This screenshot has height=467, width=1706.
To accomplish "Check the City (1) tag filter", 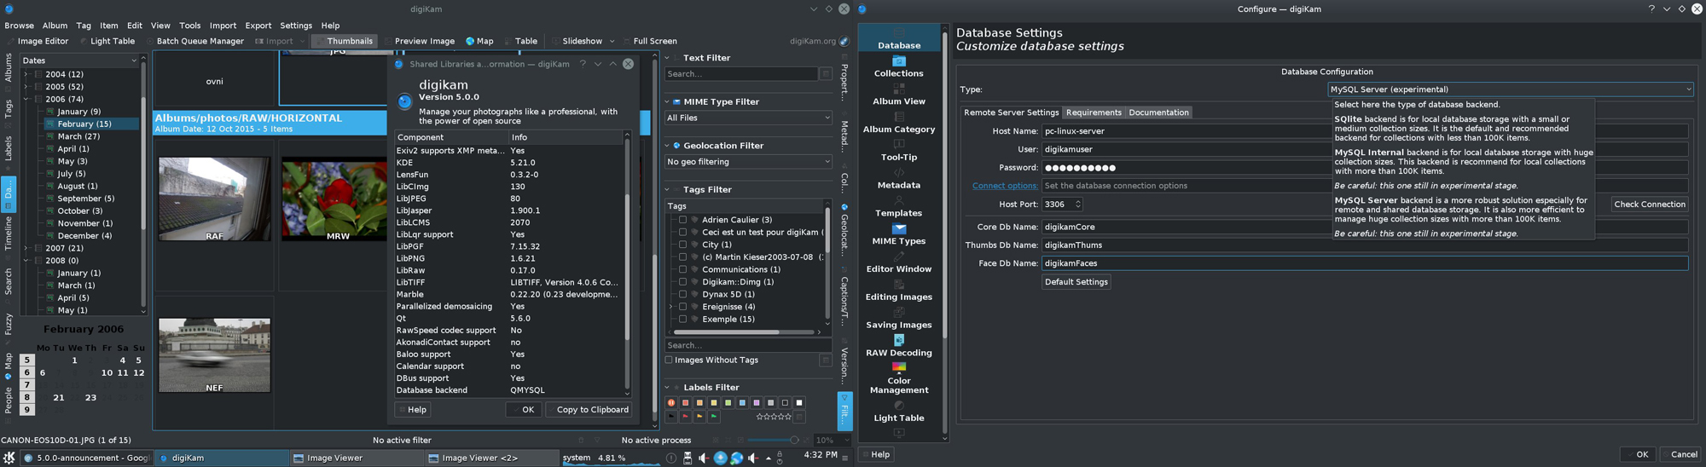I will 682,245.
